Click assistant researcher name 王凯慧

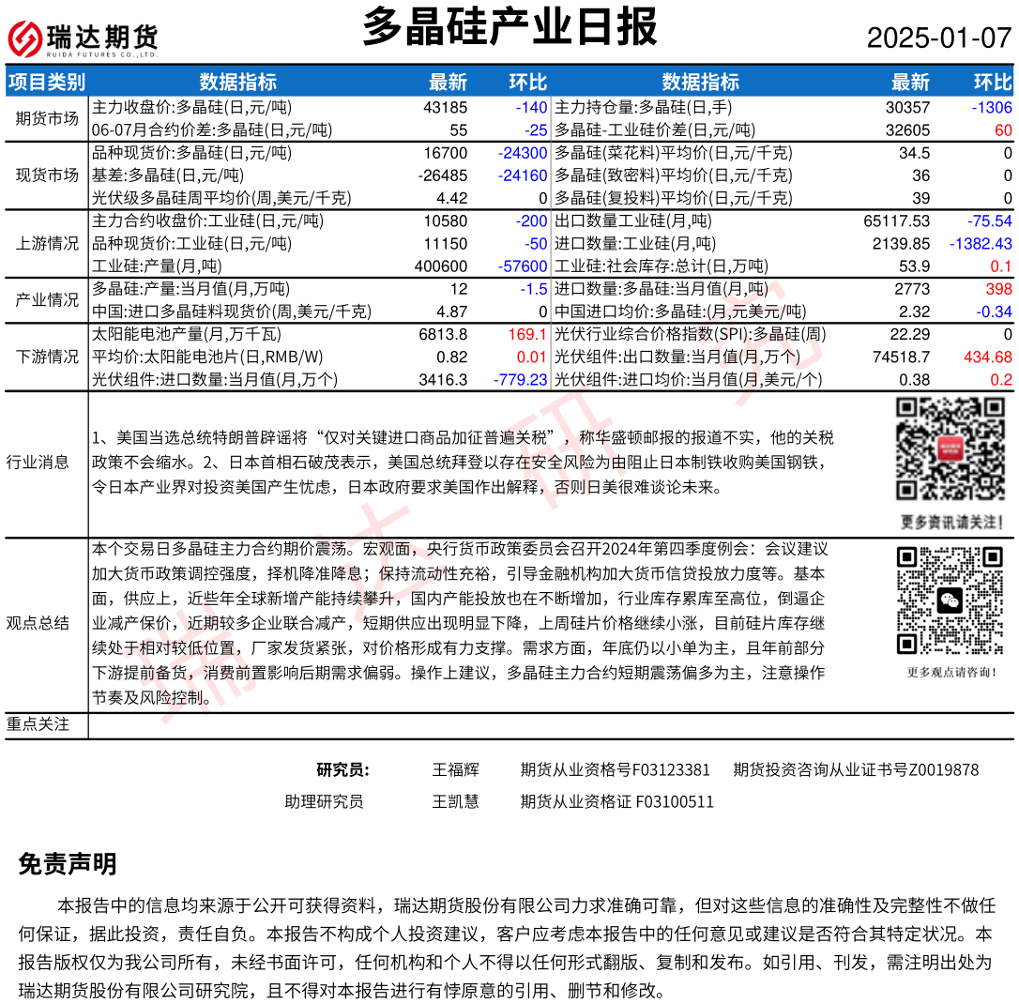coord(456,802)
